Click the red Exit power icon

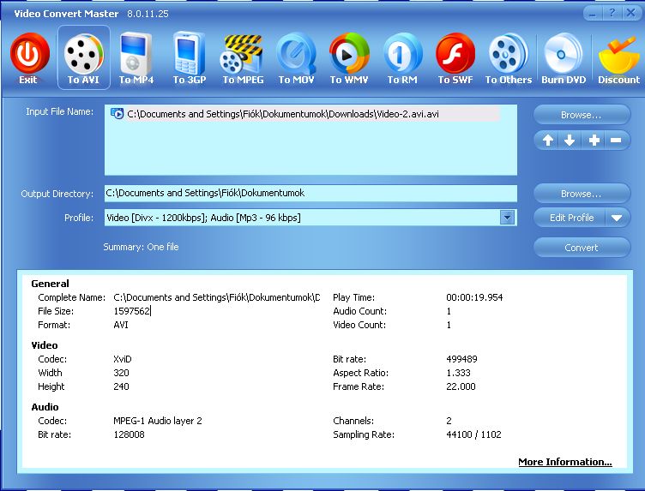(x=30, y=54)
